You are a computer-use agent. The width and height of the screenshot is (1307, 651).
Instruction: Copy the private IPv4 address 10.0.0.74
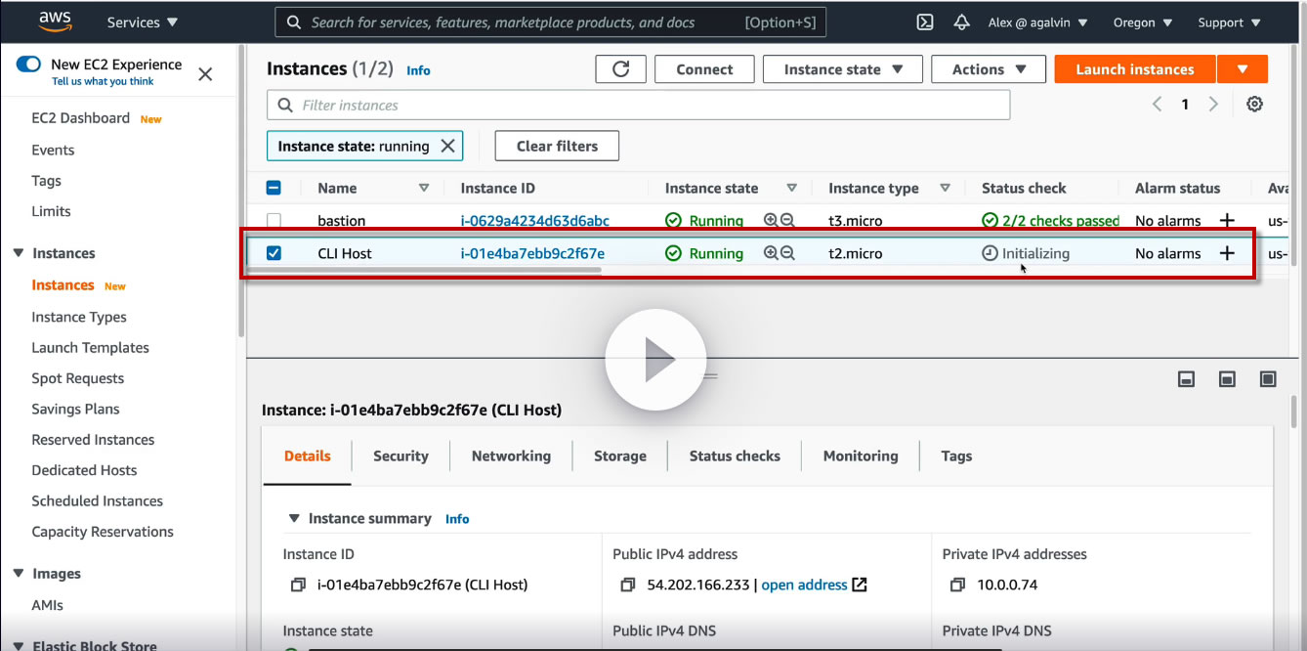(x=958, y=586)
